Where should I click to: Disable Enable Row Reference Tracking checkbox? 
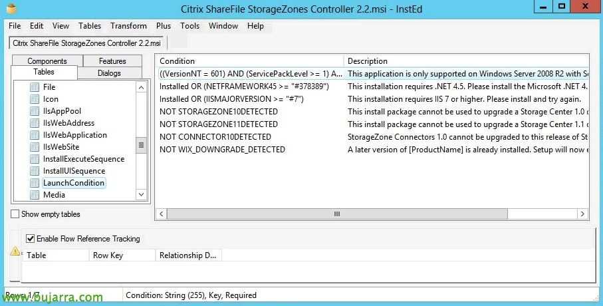pyautogui.click(x=30, y=239)
